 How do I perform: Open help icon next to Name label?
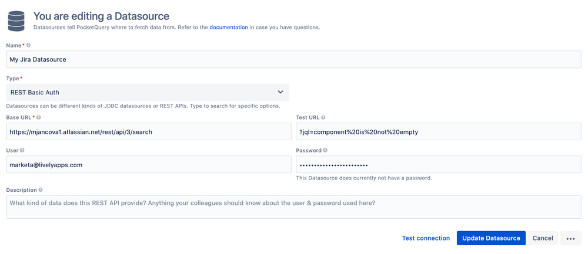pyautogui.click(x=28, y=45)
